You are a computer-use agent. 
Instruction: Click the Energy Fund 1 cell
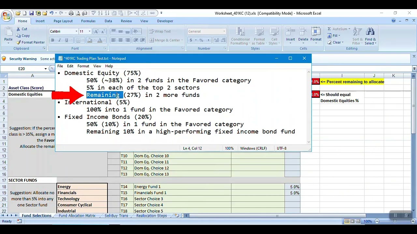182,187
